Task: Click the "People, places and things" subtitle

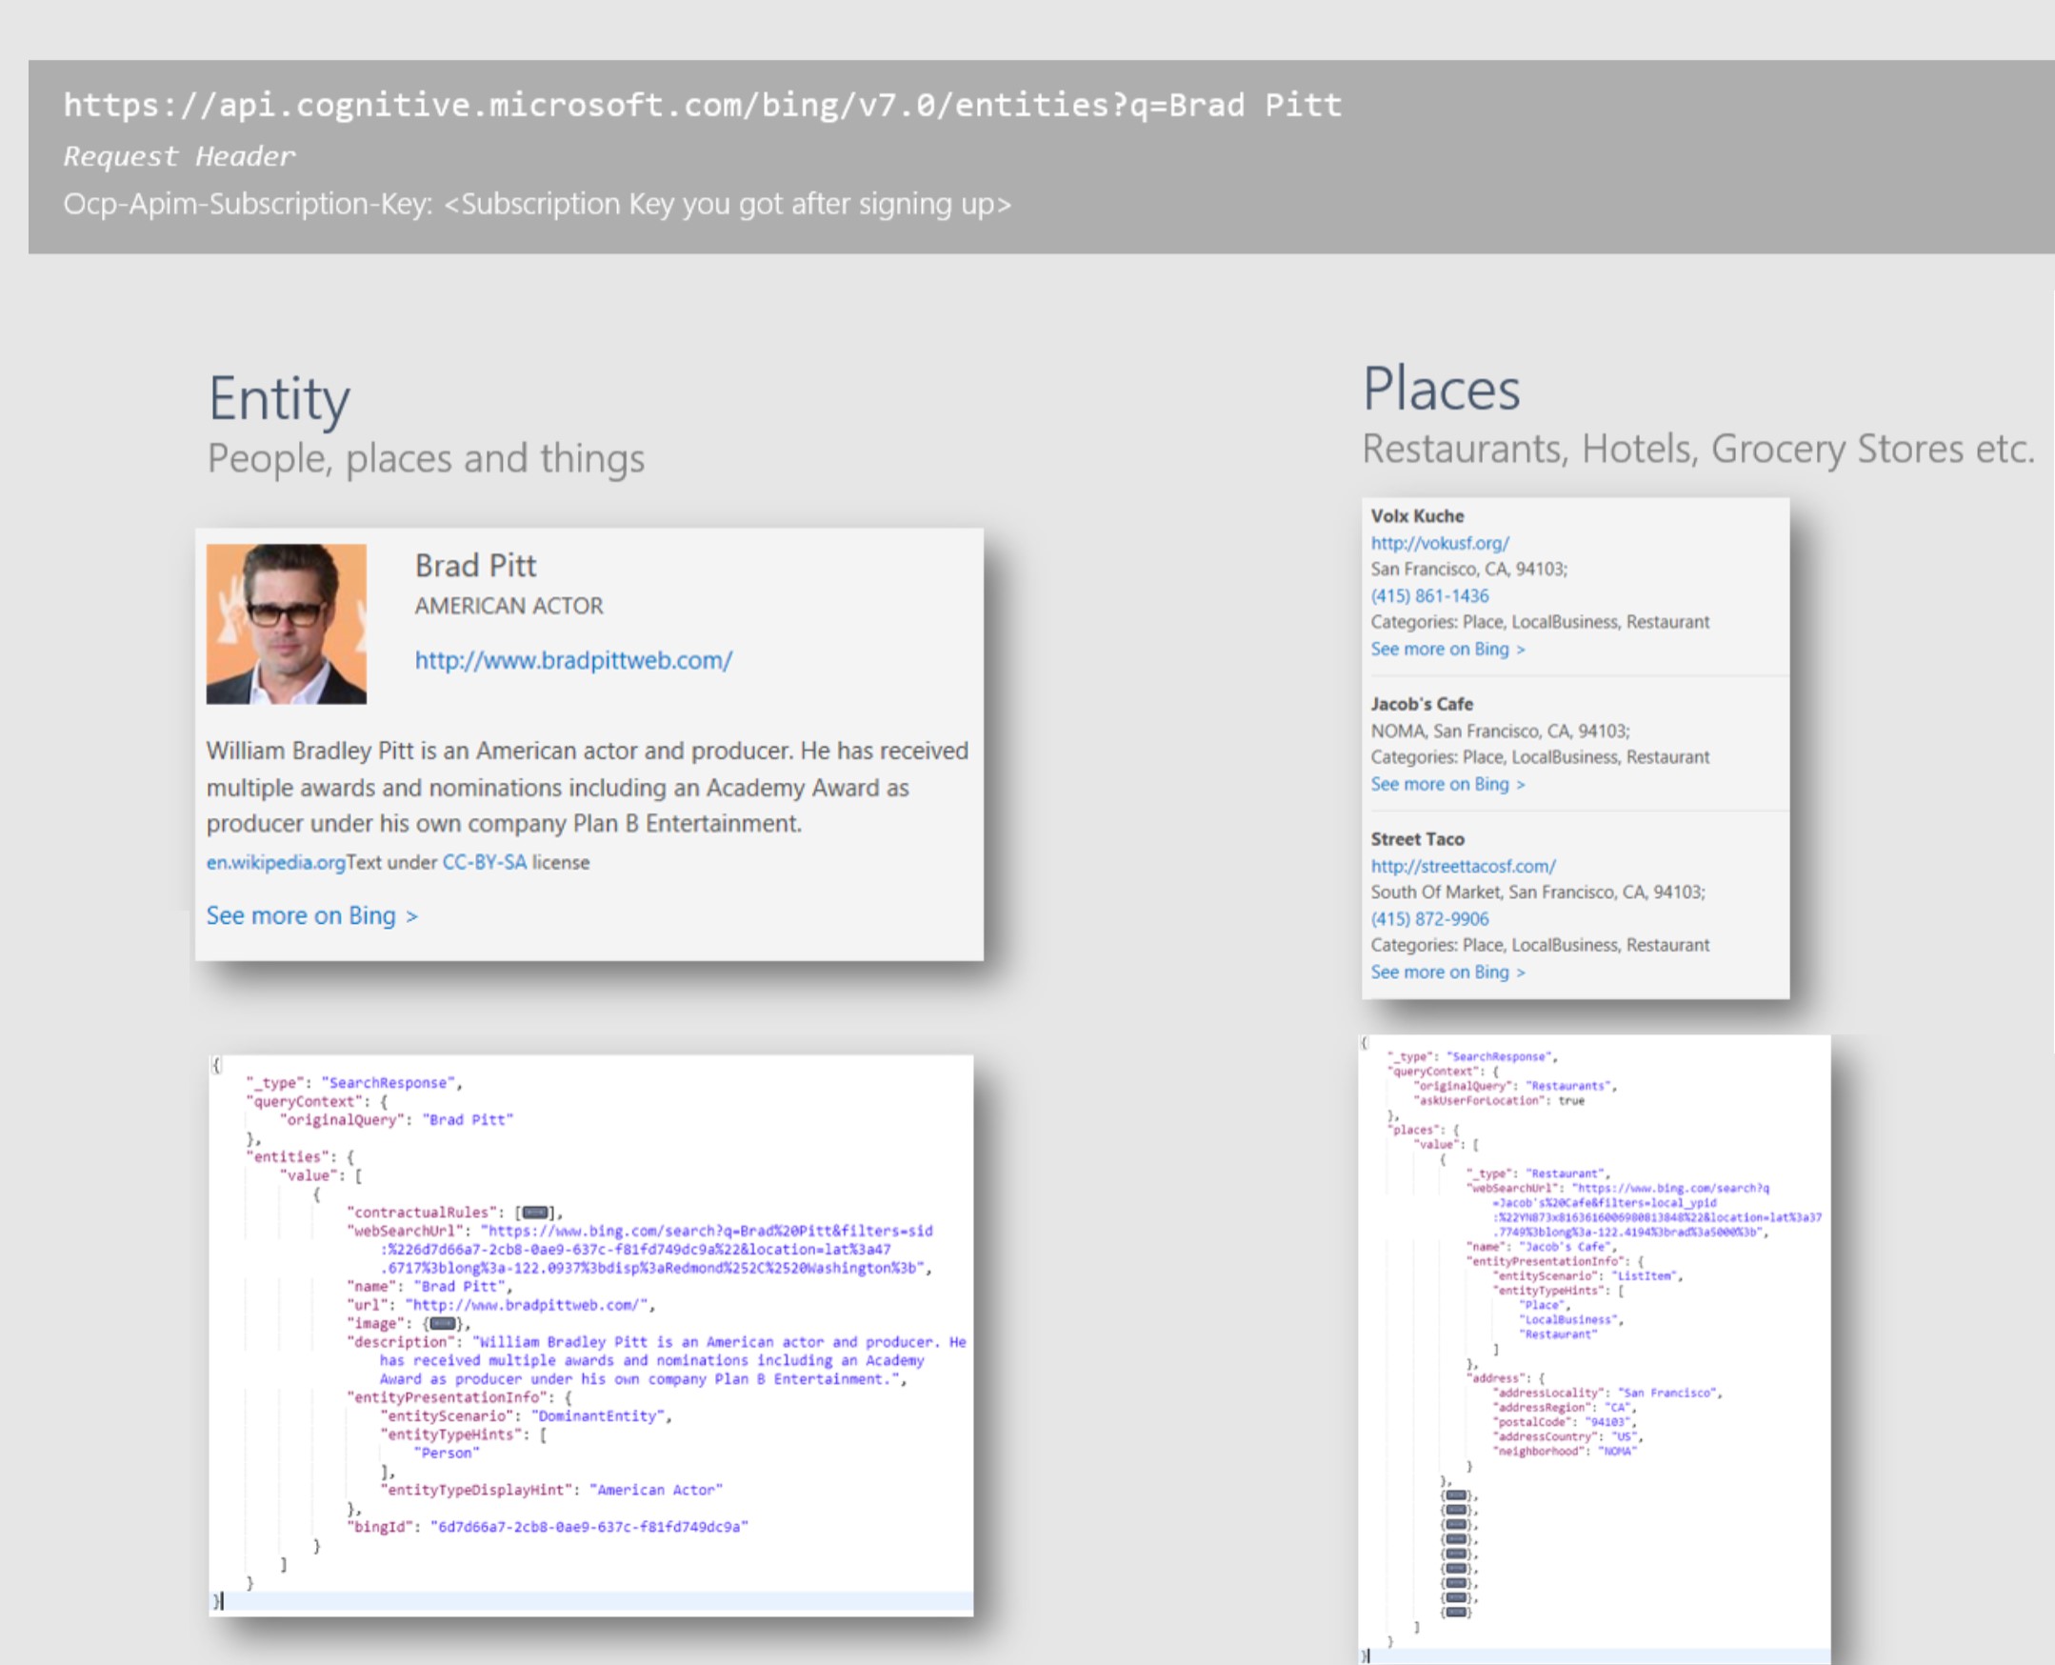Action: tap(426, 458)
